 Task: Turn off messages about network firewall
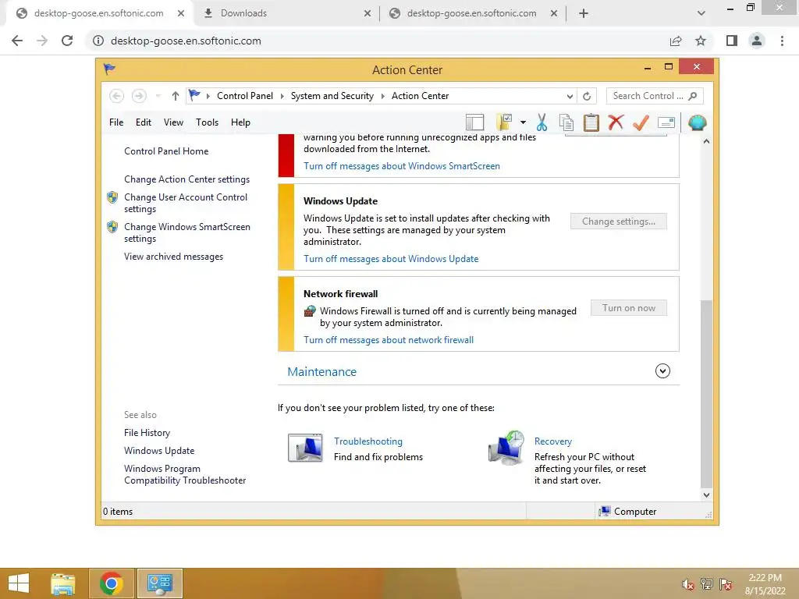(389, 340)
